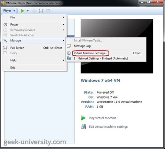Click the Unity mode toolbar icon

point(48,11)
